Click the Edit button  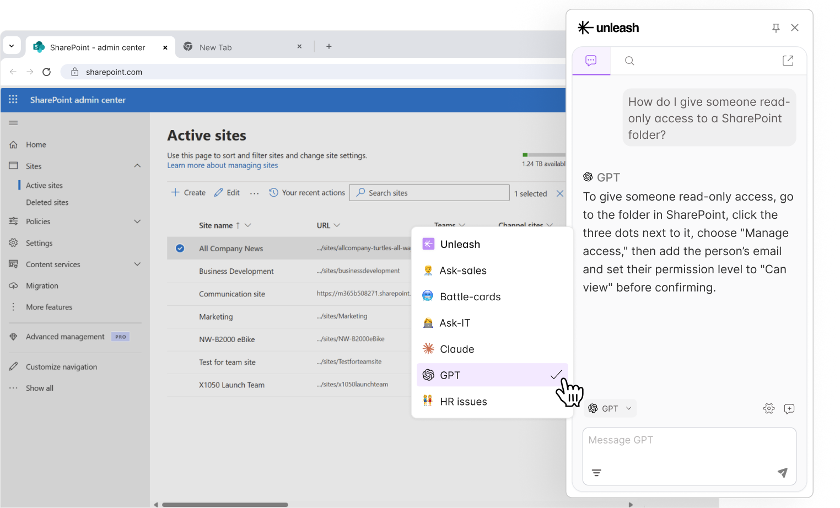pyautogui.click(x=227, y=192)
